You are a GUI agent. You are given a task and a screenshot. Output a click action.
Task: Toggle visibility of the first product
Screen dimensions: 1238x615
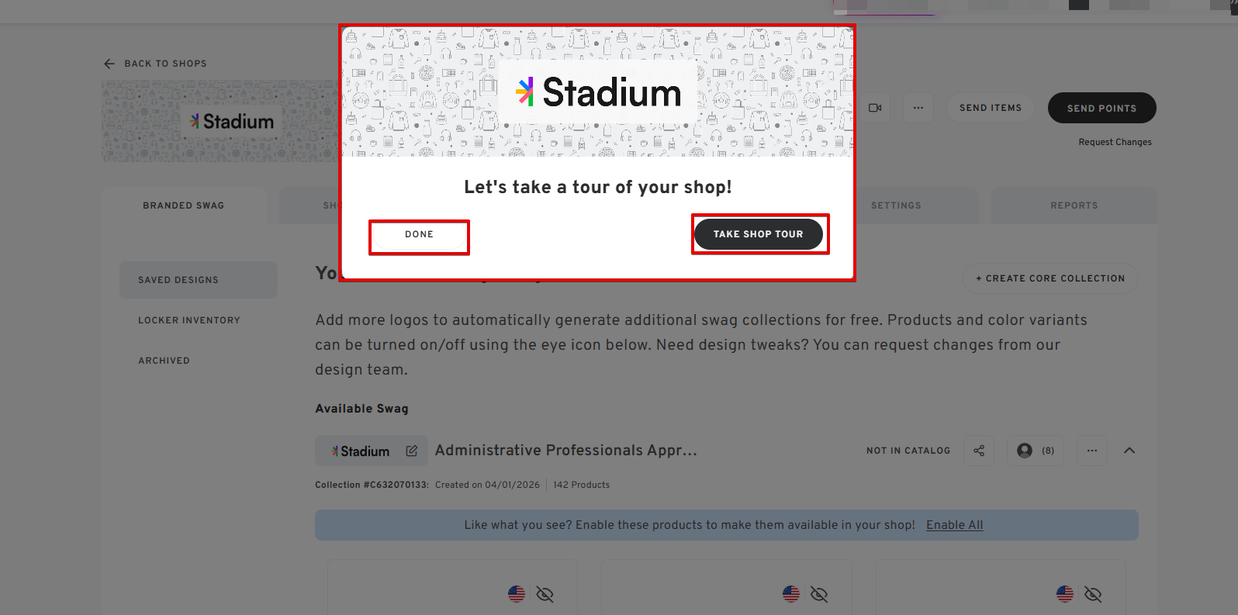[545, 594]
